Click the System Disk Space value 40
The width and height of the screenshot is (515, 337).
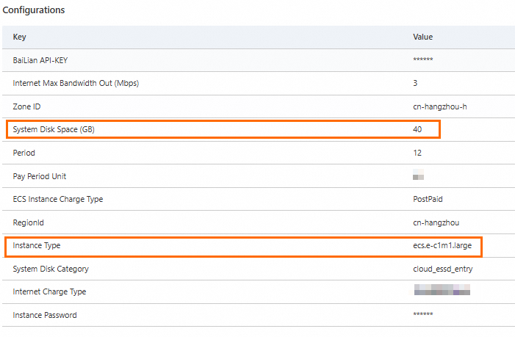coord(418,130)
